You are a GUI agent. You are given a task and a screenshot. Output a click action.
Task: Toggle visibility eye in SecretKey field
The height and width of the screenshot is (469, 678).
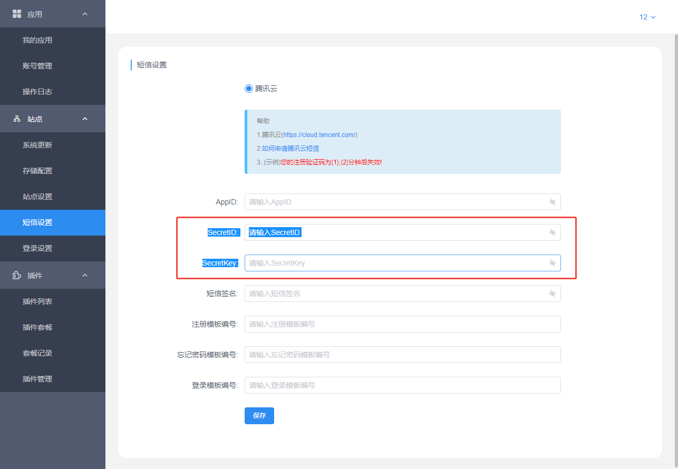tap(553, 263)
